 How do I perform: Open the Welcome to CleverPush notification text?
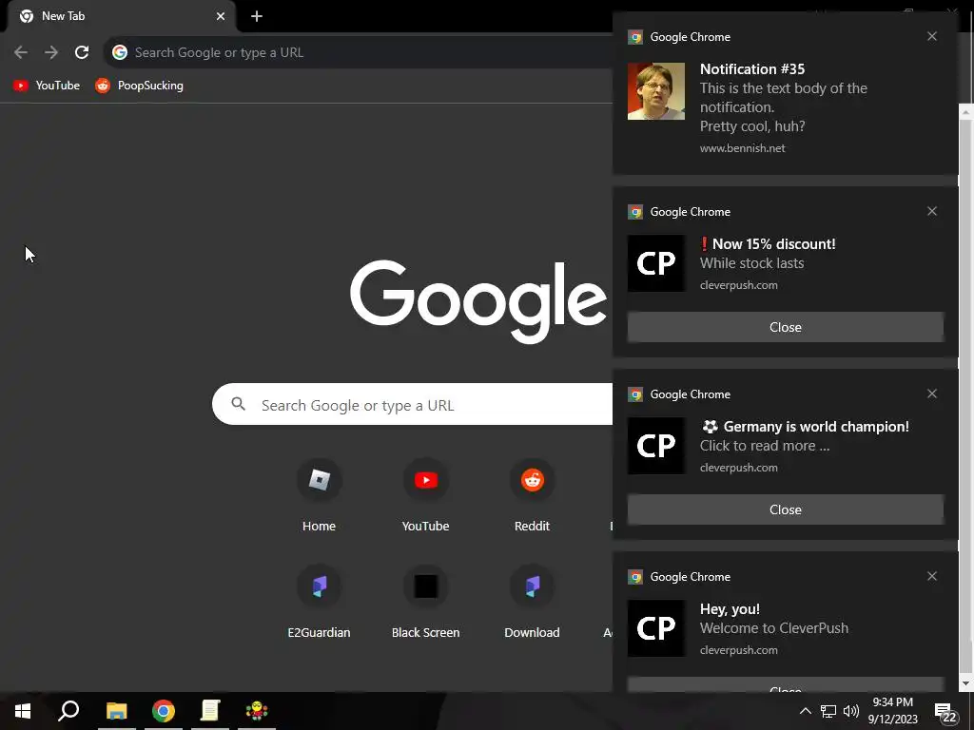tap(774, 628)
